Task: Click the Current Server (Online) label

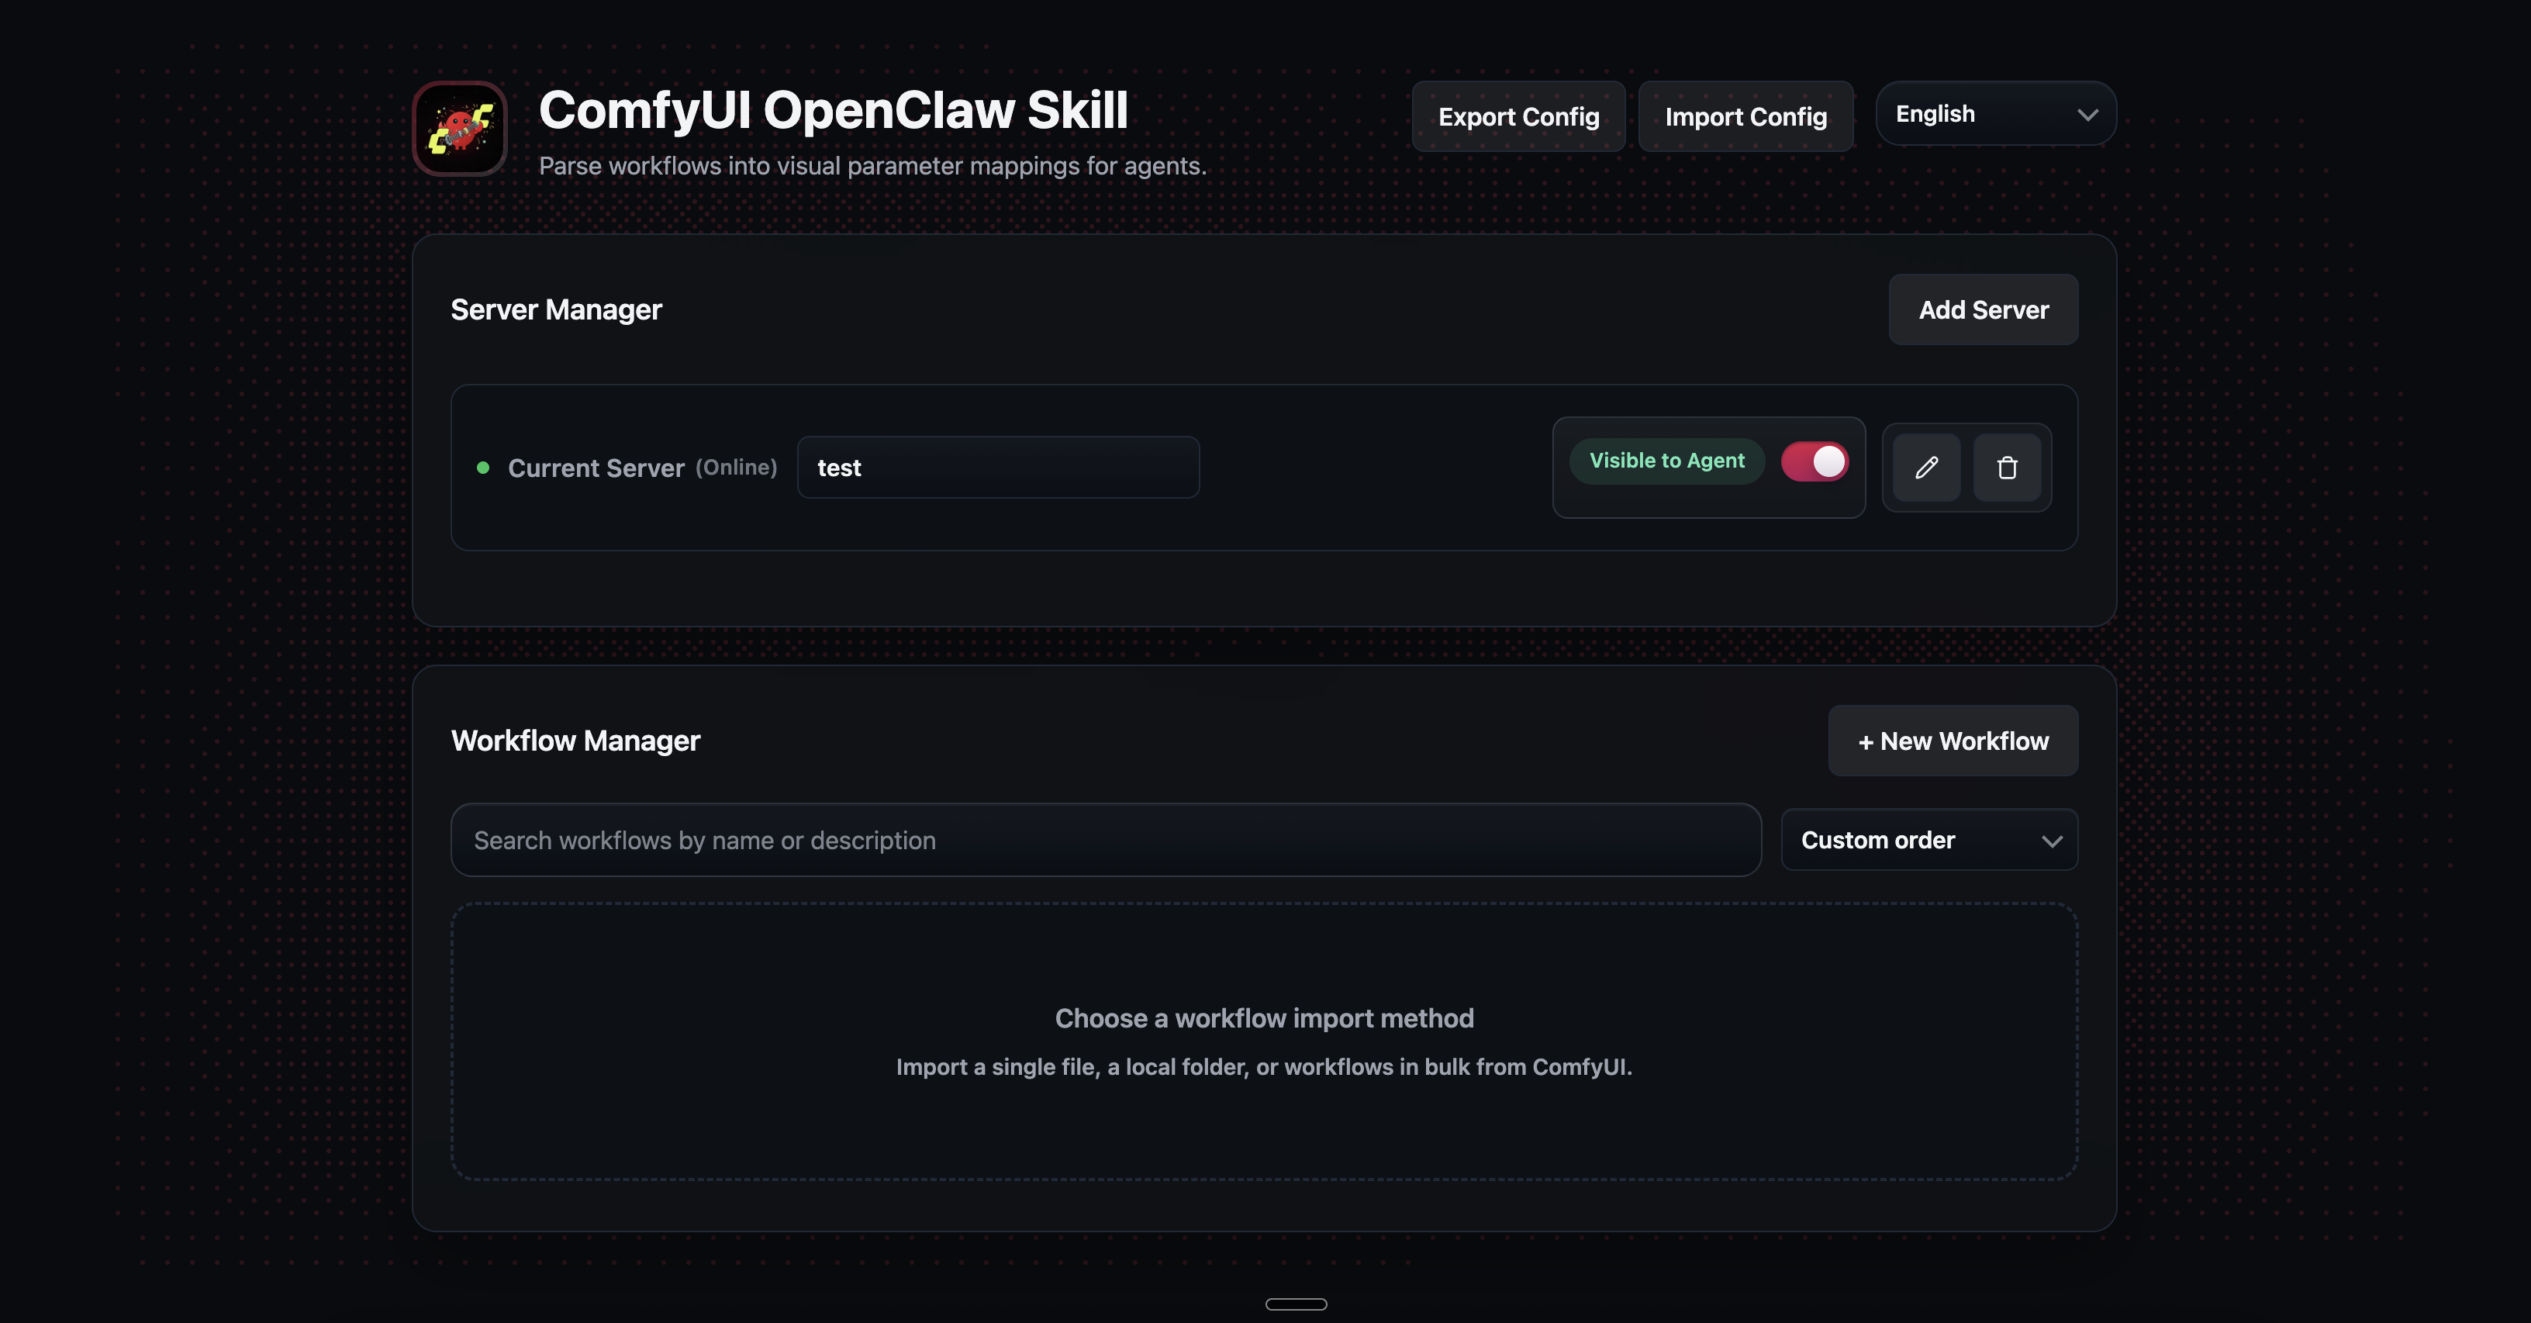Action: pyautogui.click(x=641, y=468)
